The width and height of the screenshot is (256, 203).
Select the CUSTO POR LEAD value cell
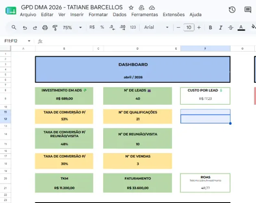(205, 99)
